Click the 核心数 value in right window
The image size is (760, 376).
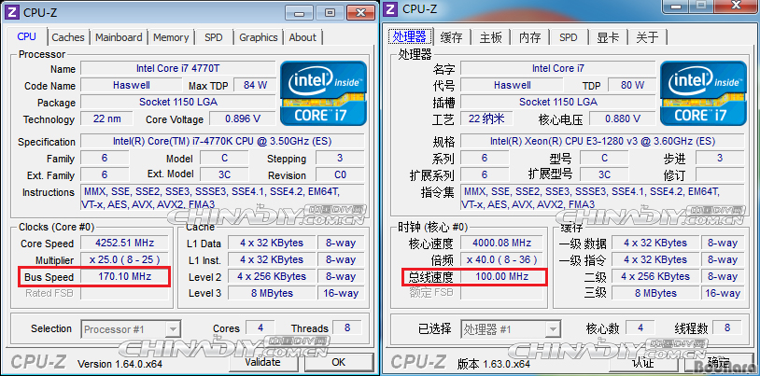(x=640, y=328)
